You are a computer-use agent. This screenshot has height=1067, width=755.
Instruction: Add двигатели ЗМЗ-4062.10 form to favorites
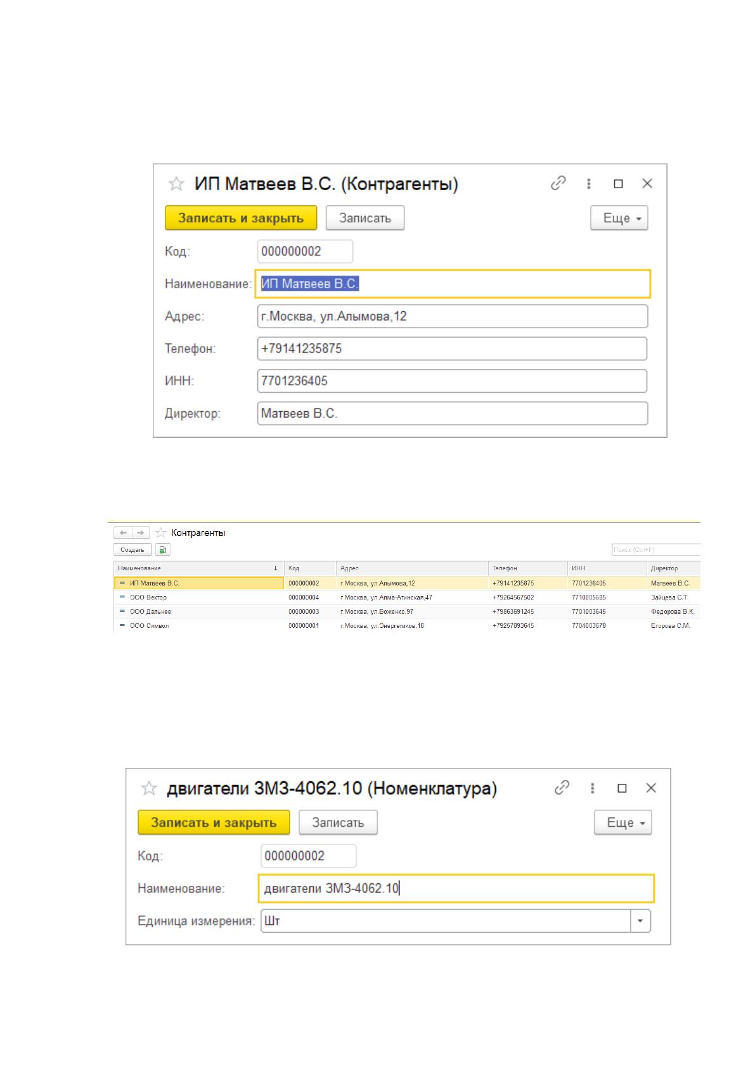click(x=148, y=788)
